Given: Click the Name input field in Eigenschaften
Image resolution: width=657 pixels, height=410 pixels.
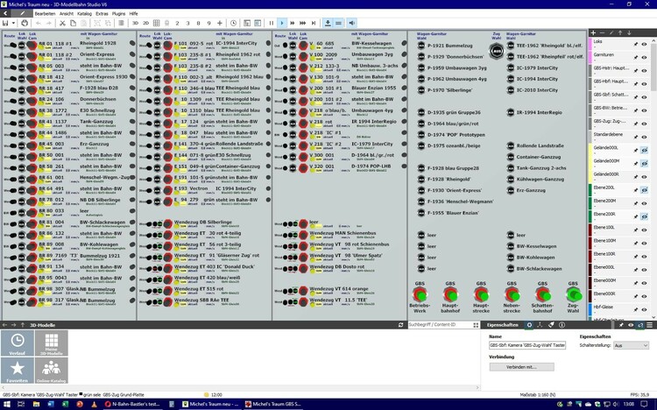Looking at the screenshot, I should [x=527, y=345].
